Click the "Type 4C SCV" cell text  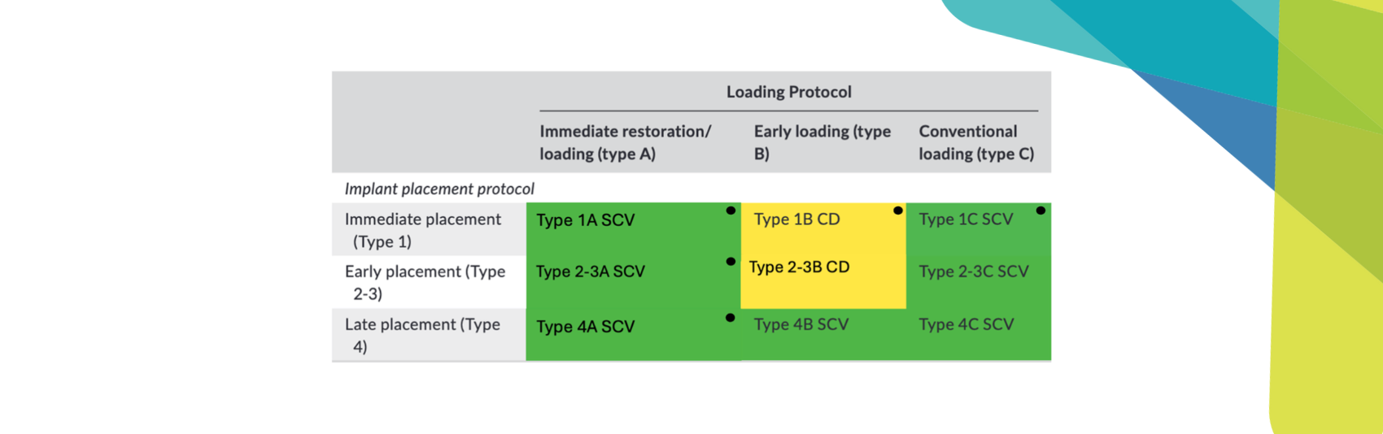(x=966, y=324)
